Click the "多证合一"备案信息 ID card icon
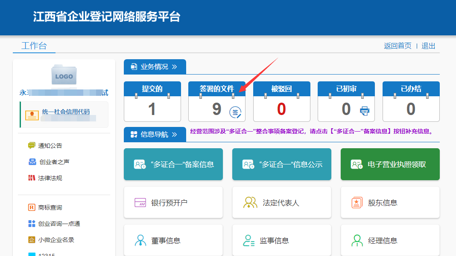The image size is (456, 256). (140, 164)
